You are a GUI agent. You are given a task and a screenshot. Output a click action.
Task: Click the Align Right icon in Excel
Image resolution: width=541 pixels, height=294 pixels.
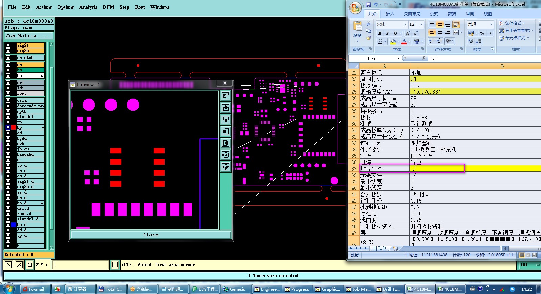coord(448,33)
